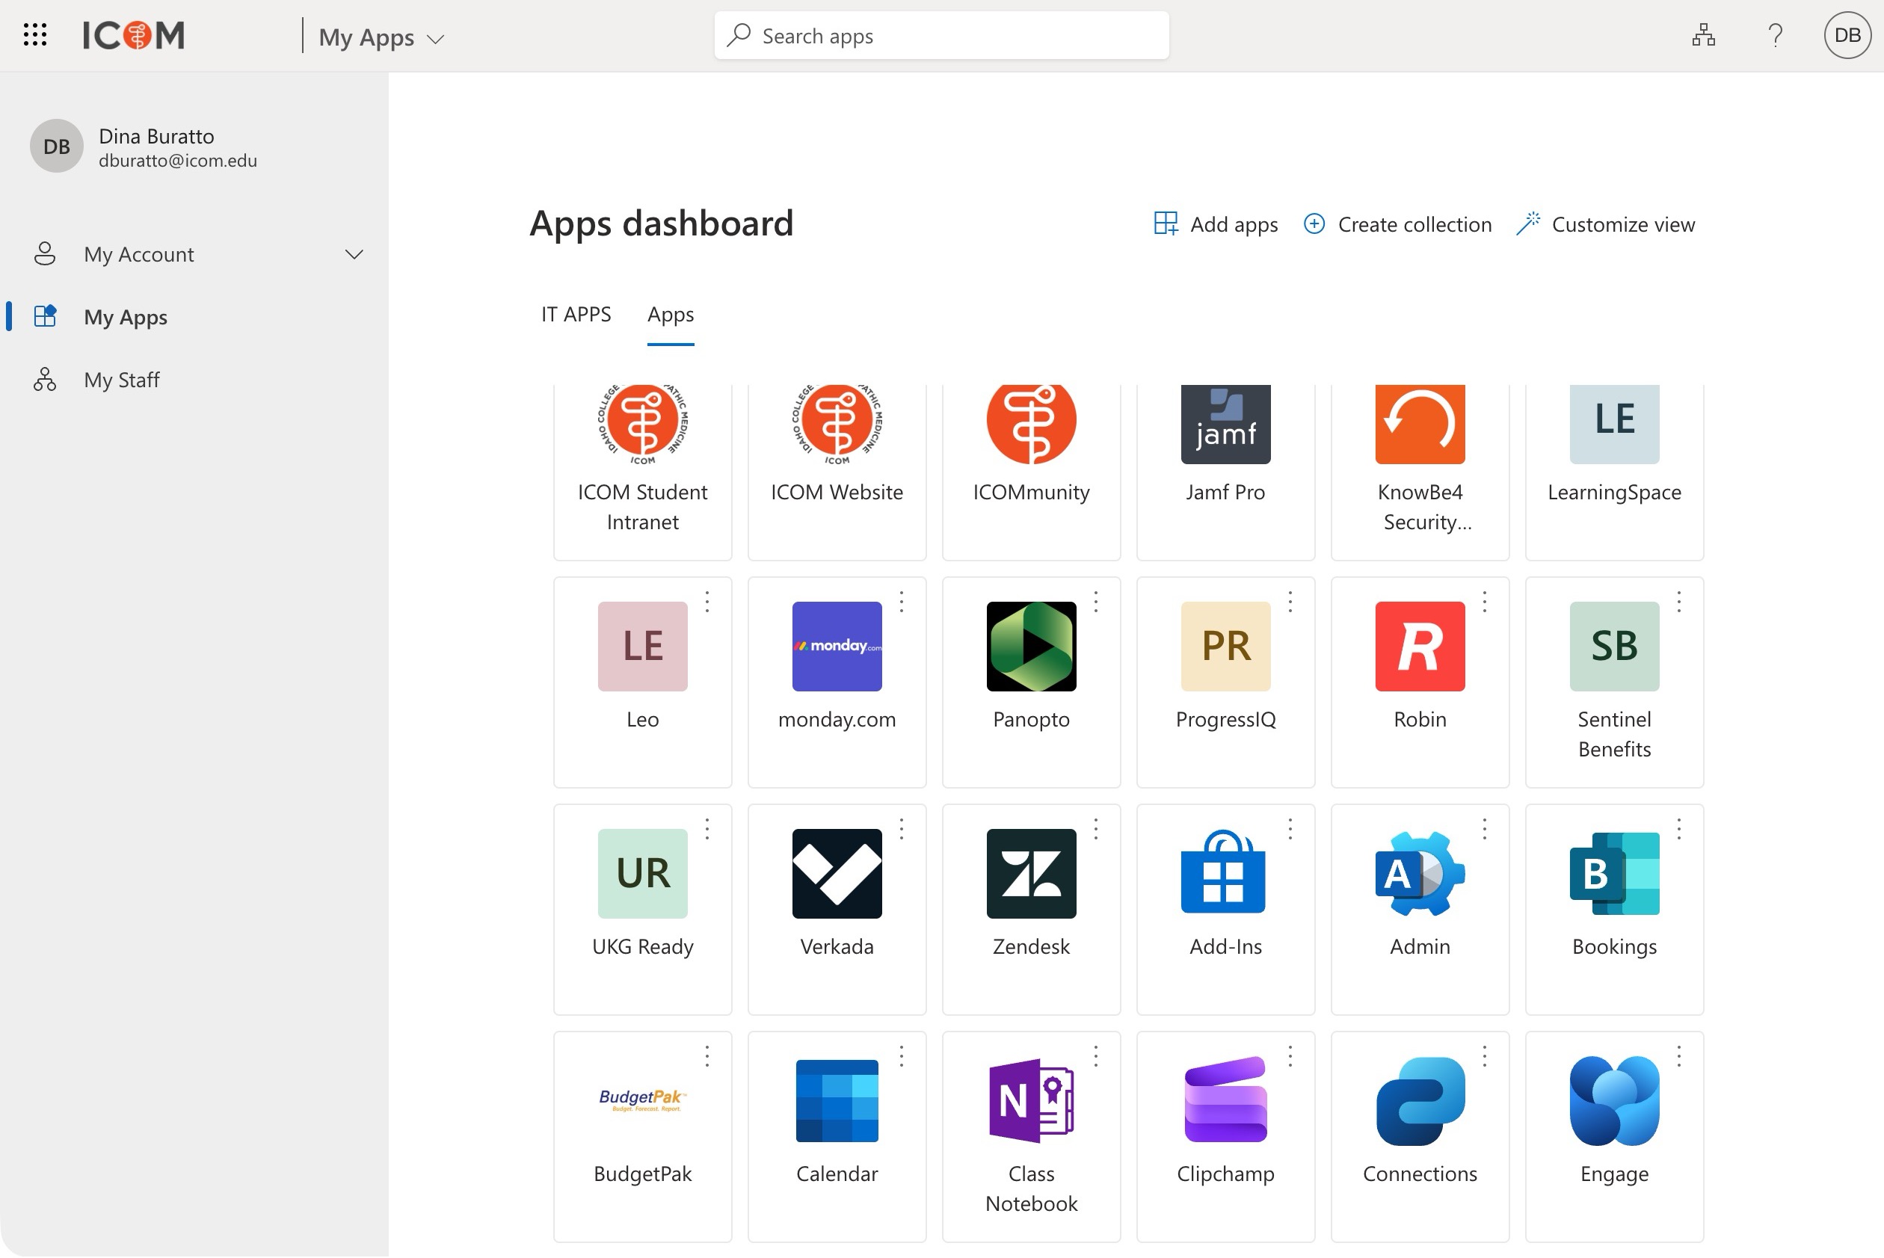
Task: Click Customize view
Action: (1606, 225)
